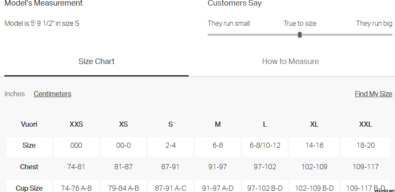Select the XS column header
The image size is (395, 192).
point(124,125)
